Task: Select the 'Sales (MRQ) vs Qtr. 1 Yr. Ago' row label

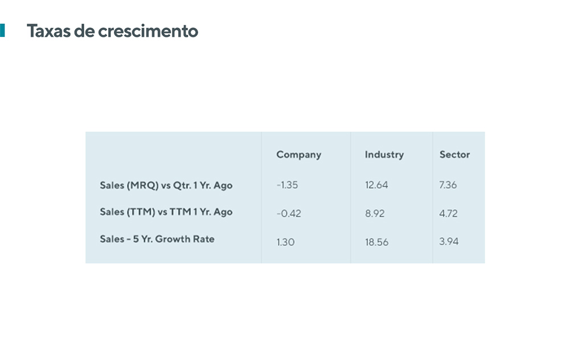Action: pos(166,185)
